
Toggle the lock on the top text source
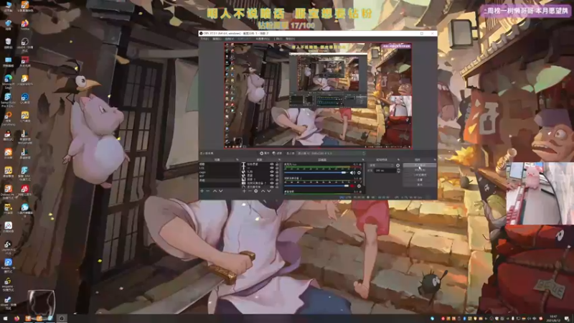pos(277,164)
